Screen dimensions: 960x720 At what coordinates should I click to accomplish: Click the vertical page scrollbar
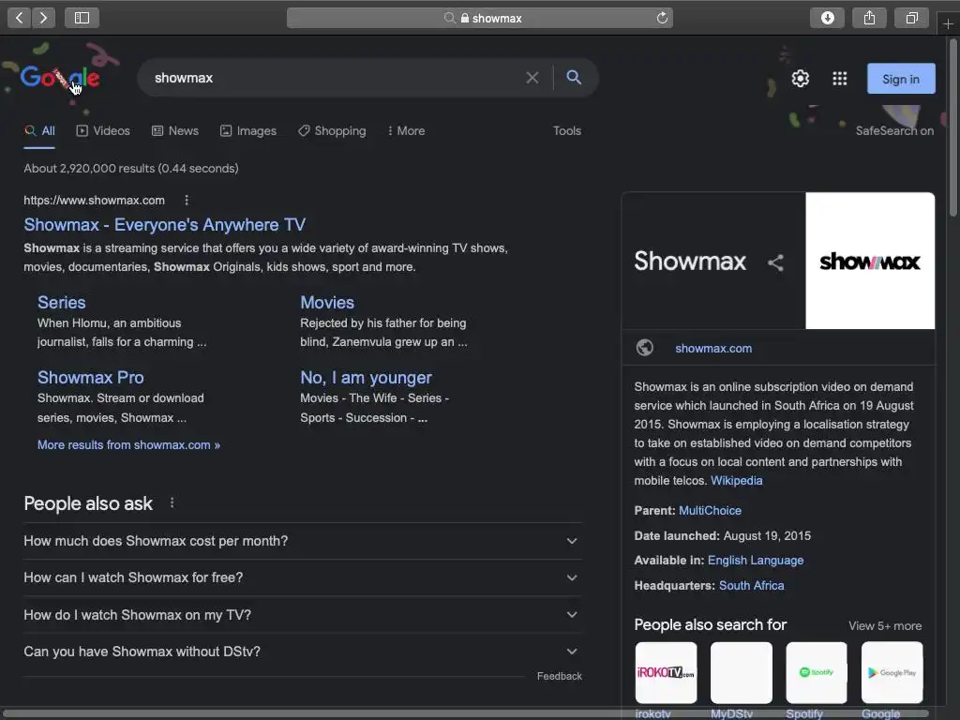952,127
